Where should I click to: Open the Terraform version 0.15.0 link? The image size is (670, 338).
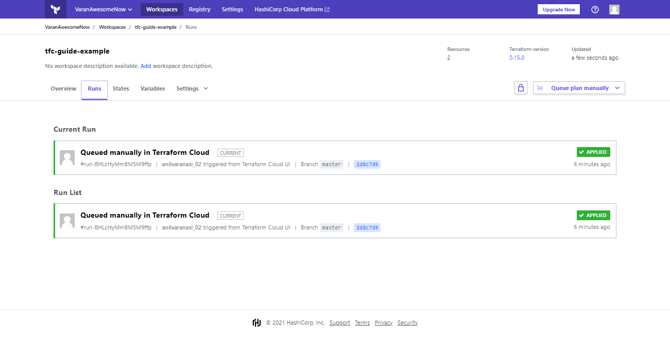[517, 58]
